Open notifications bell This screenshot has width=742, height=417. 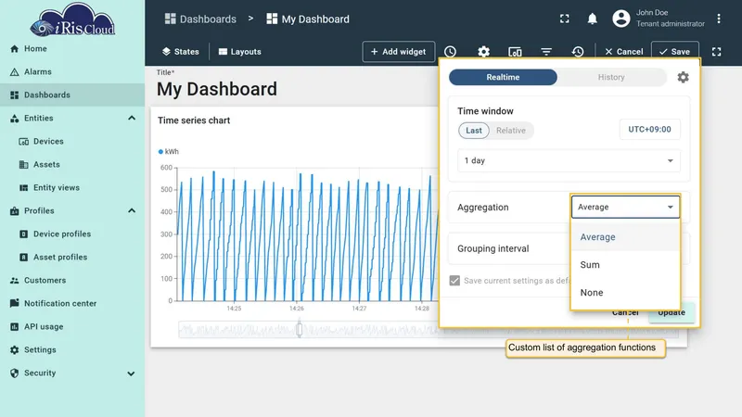pyautogui.click(x=592, y=19)
